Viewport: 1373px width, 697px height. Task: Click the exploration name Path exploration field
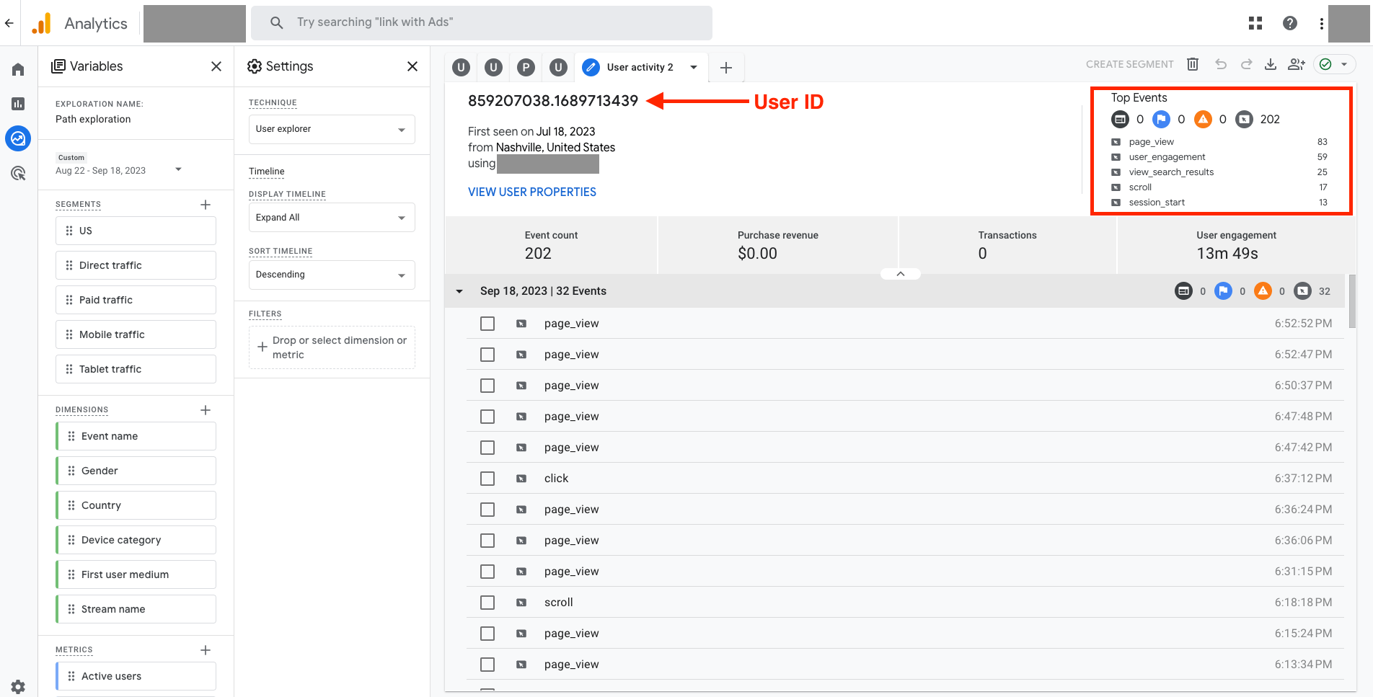pyautogui.click(x=93, y=120)
